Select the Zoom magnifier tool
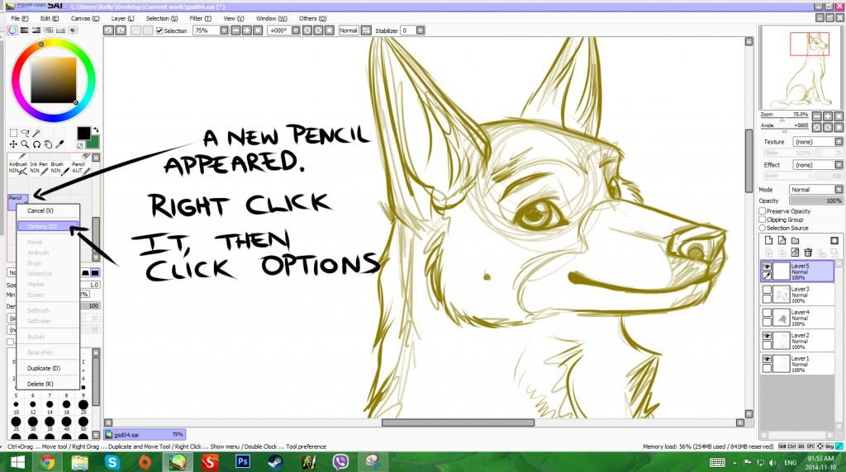Image resolution: width=846 pixels, height=472 pixels. (26, 144)
